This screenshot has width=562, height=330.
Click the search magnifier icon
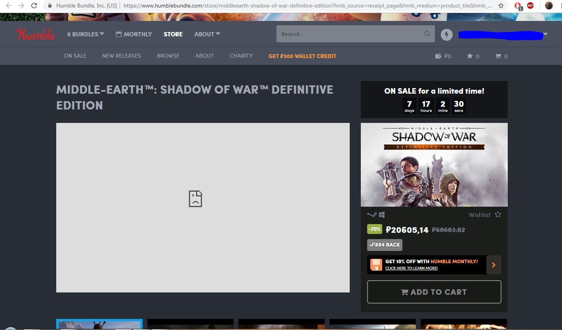(x=427, y=34)
